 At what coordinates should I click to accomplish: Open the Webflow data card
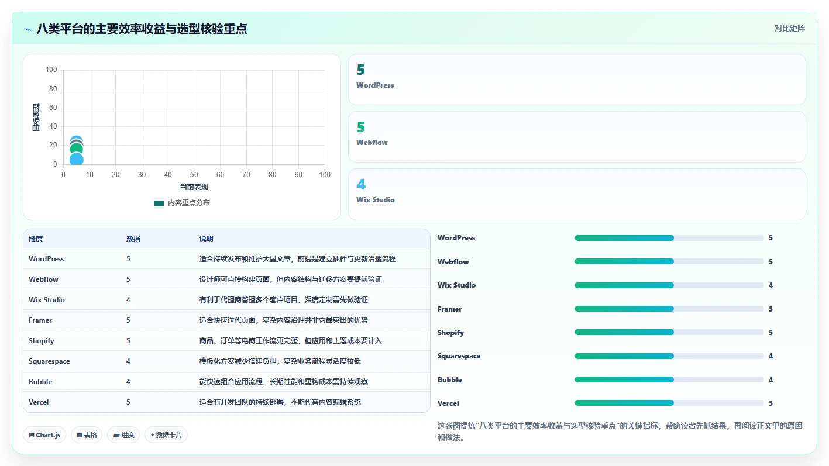[577, 137]
